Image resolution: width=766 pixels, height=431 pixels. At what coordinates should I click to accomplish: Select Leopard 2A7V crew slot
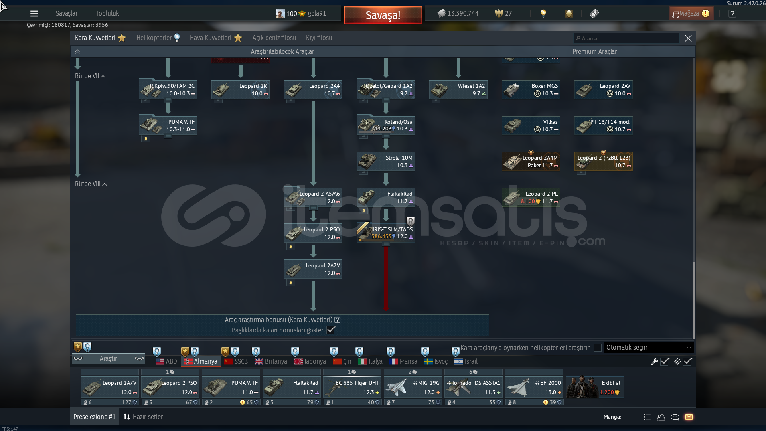click(110, 388)
